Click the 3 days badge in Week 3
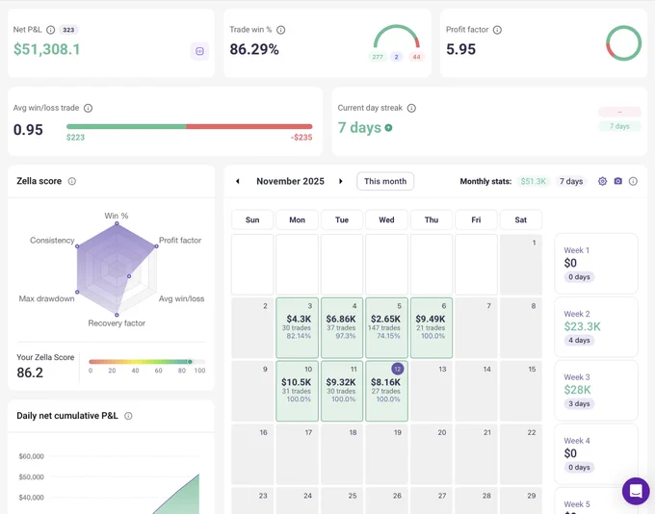The width and height of the screenshot is (655, 514). point(579,403)
